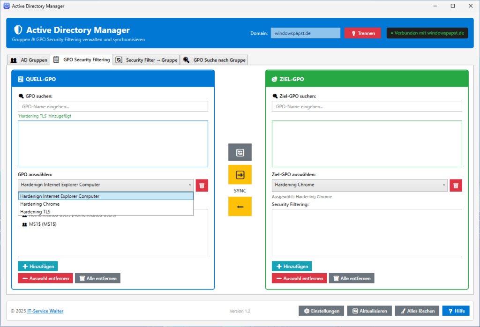Click red trash icon beside source GPO dropdown

(x=202, y=185)
